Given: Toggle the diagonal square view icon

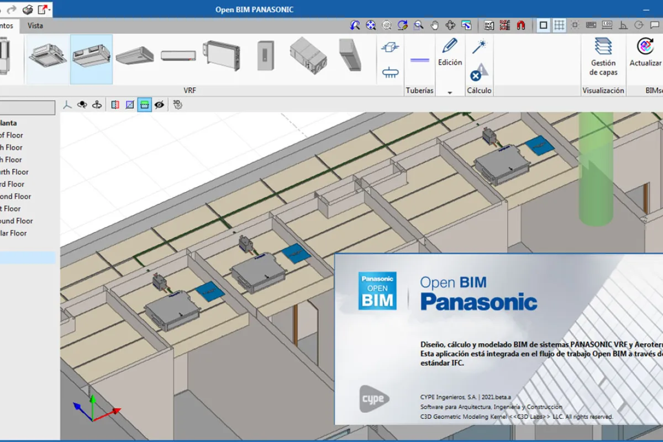Looking at the screenshot, I should point(130,104).
